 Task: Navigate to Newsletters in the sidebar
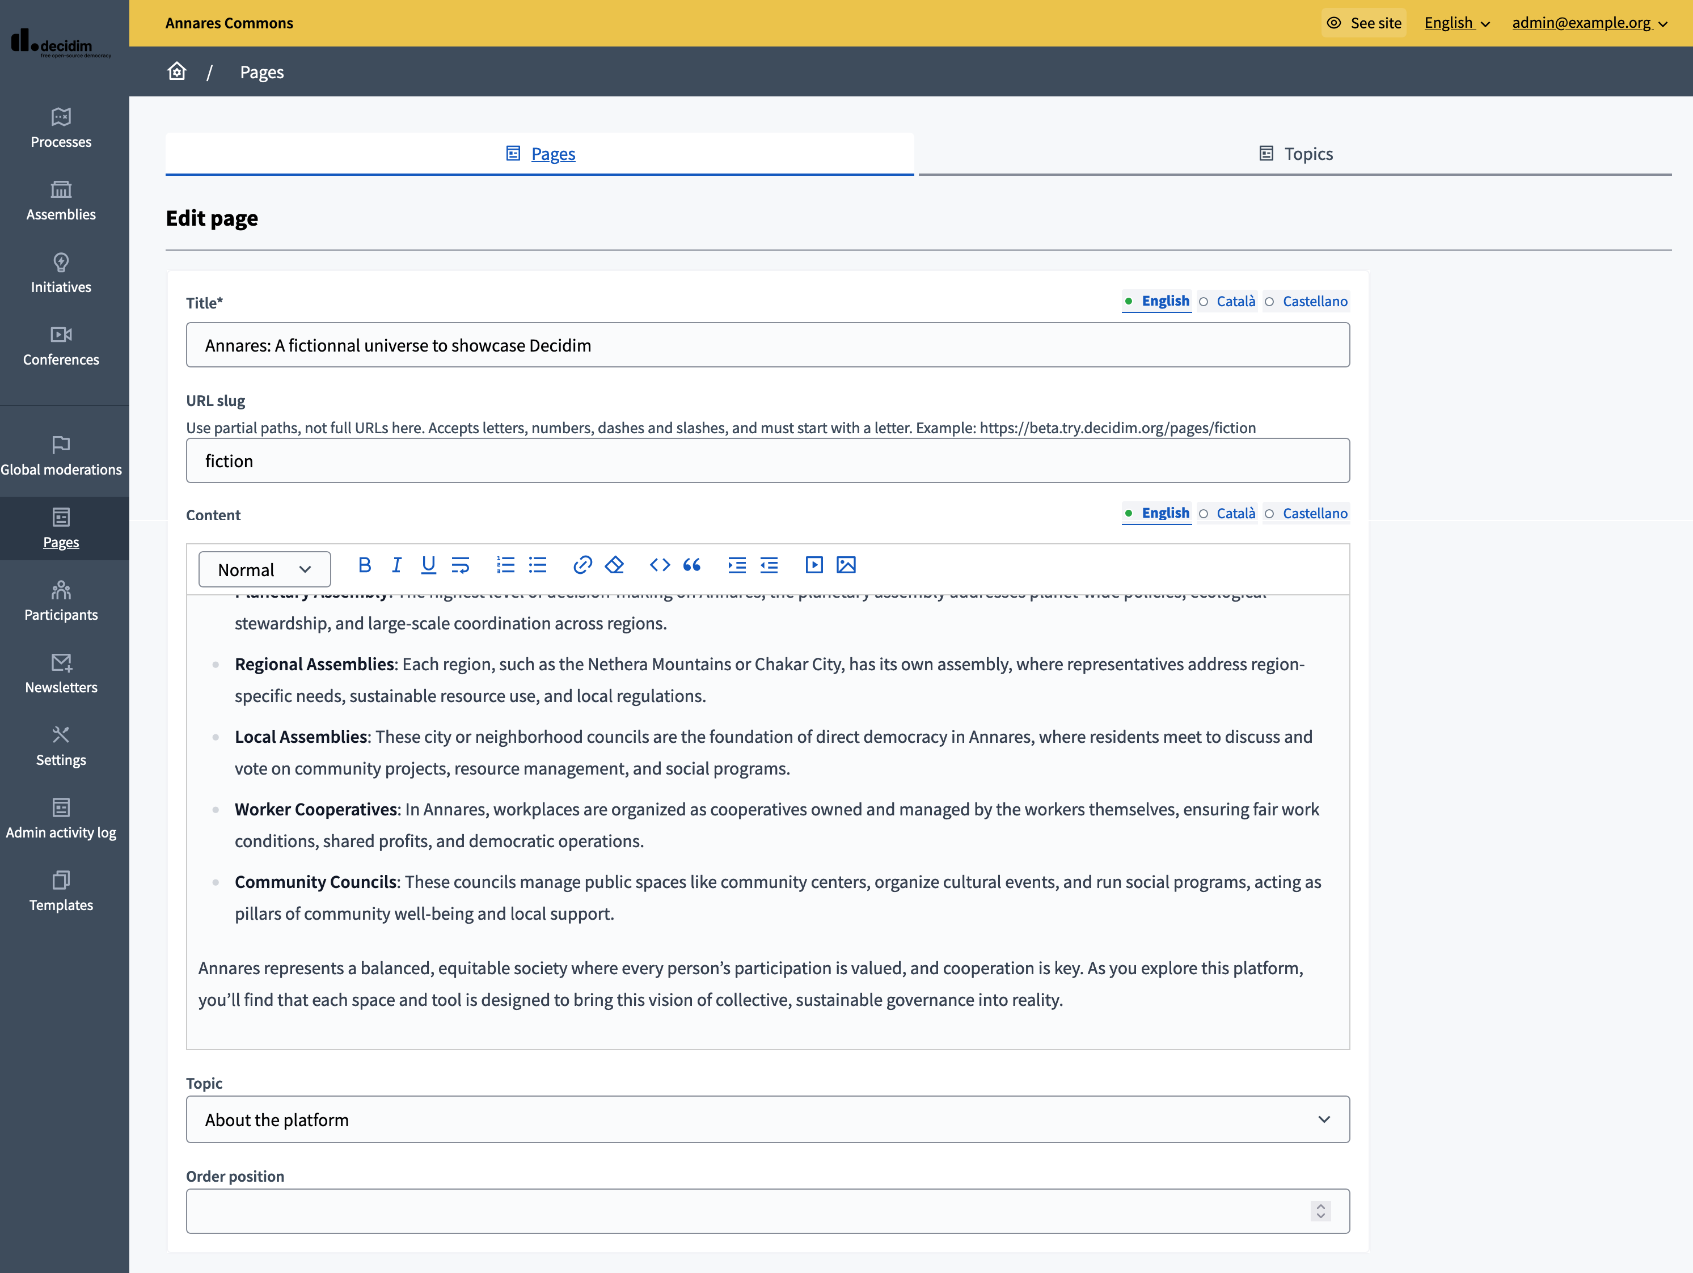61,673
